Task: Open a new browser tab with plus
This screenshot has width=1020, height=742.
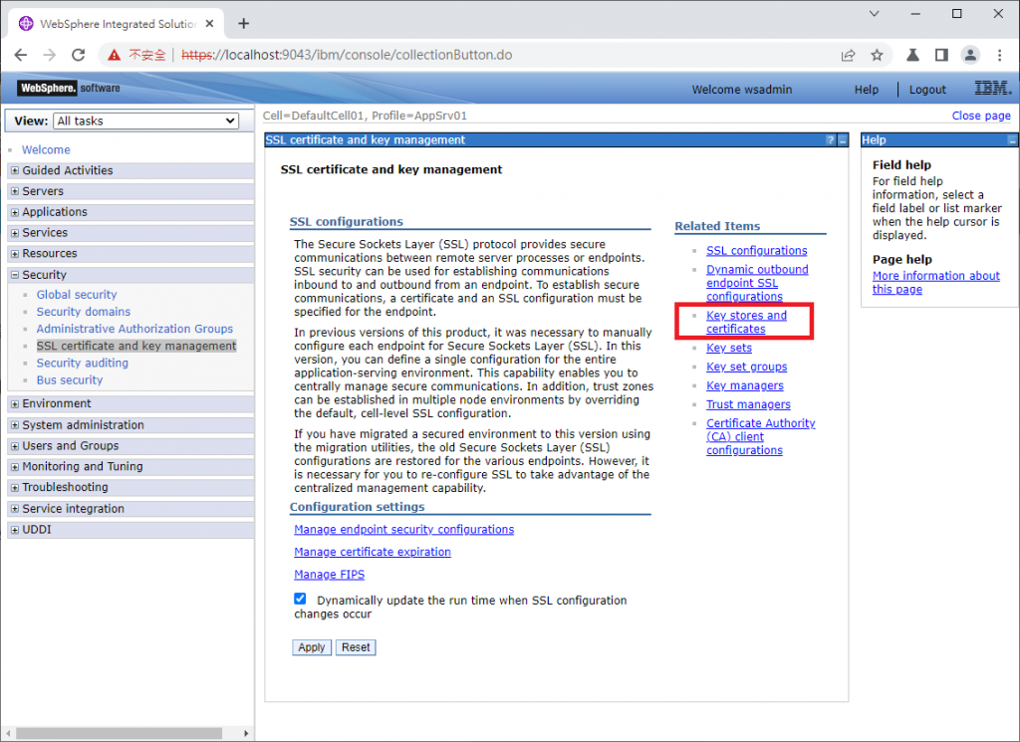Action: coord(243,24)
